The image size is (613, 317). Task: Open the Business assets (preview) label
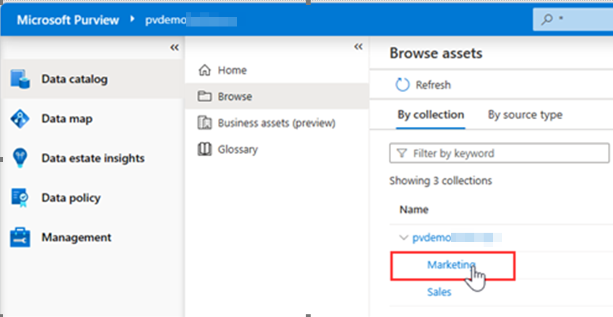[x=276, y=123]
